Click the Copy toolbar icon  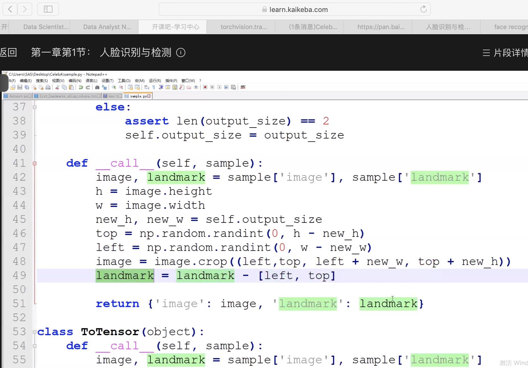click(x=64, y=87)
